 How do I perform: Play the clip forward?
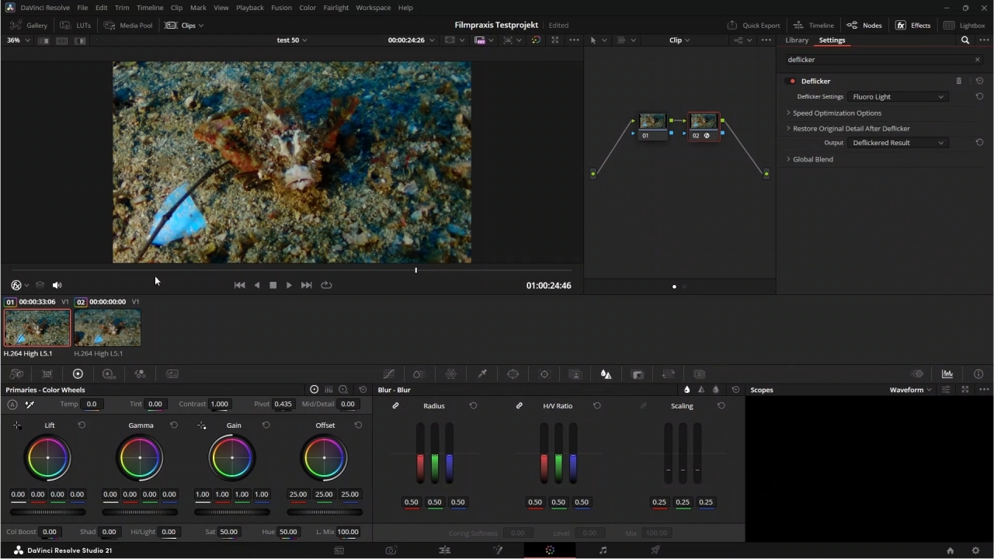point(289,285)
